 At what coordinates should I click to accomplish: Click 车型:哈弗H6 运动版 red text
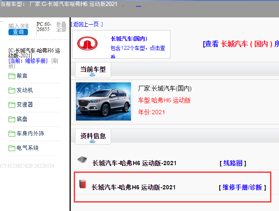[x=164, y=100]
